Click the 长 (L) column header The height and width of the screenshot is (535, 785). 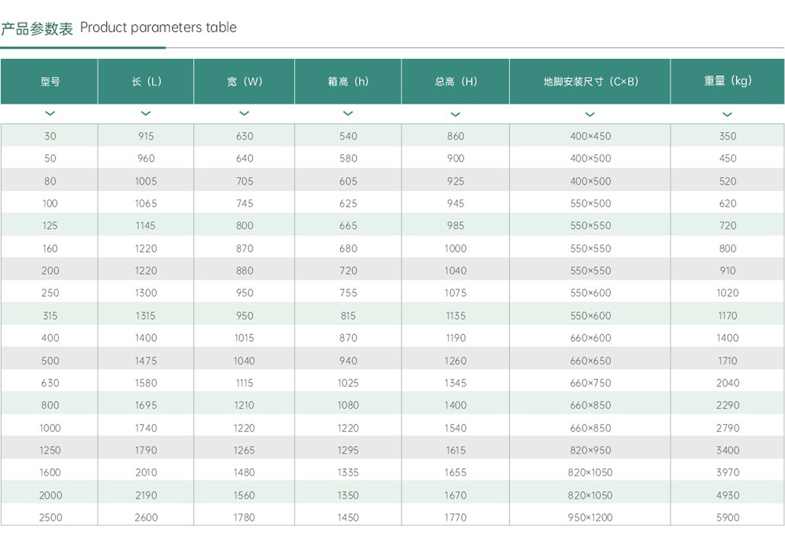tap(146, 82)
